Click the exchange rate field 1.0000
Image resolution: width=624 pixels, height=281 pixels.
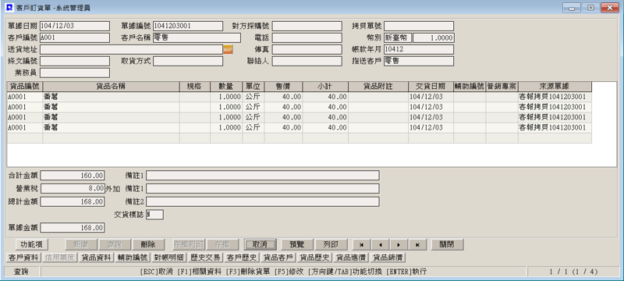tap(434, 37)
